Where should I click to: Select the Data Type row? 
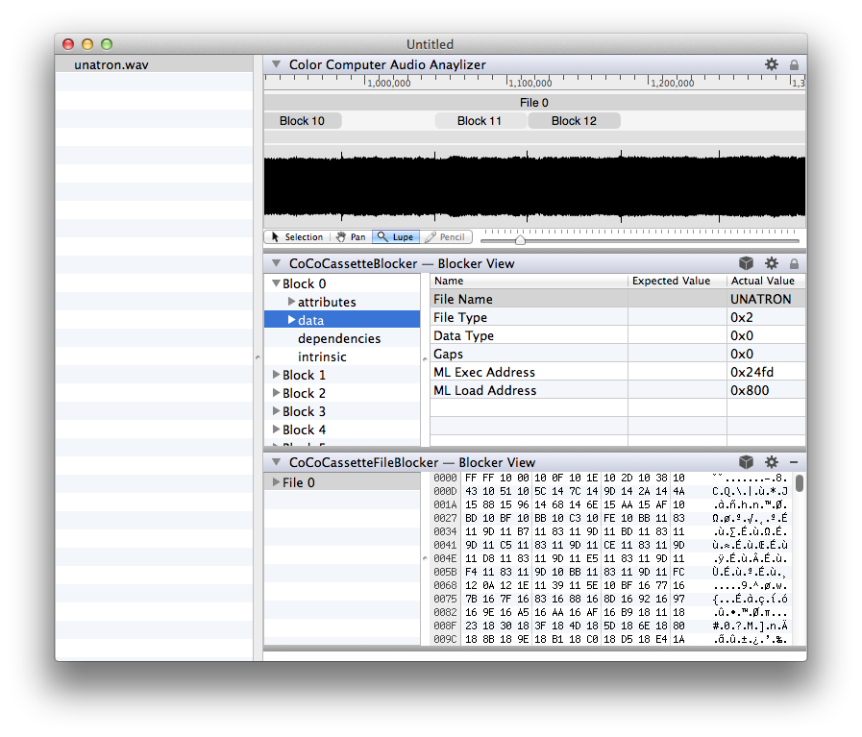618,335
